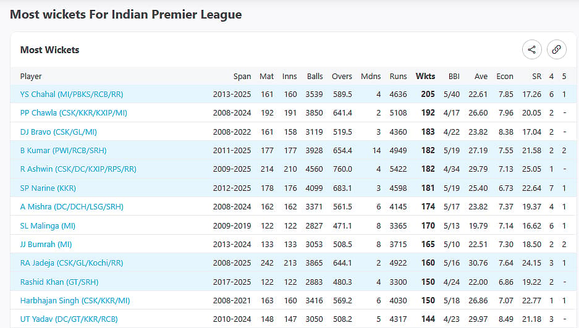Open R Ashwin player profile
Image resolution: width=579 pixels, height=328 pixels.
pyautogui.click(x=78, y=169)
